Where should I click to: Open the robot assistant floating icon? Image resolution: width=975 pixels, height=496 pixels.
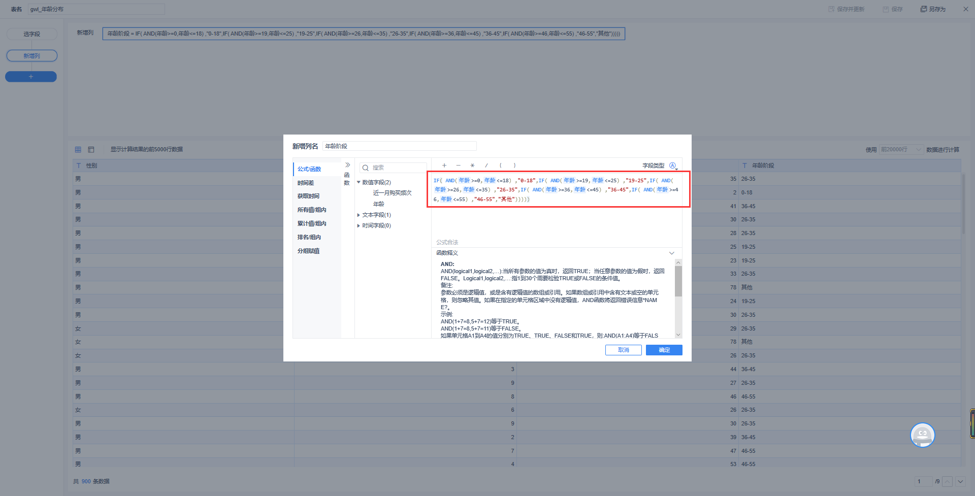coord(922,435)
